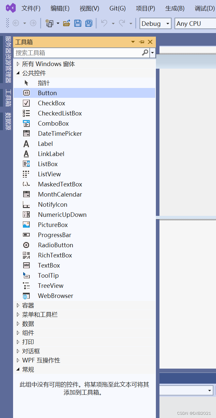Select the WebBrowser control icon

[x=26, y=296]
